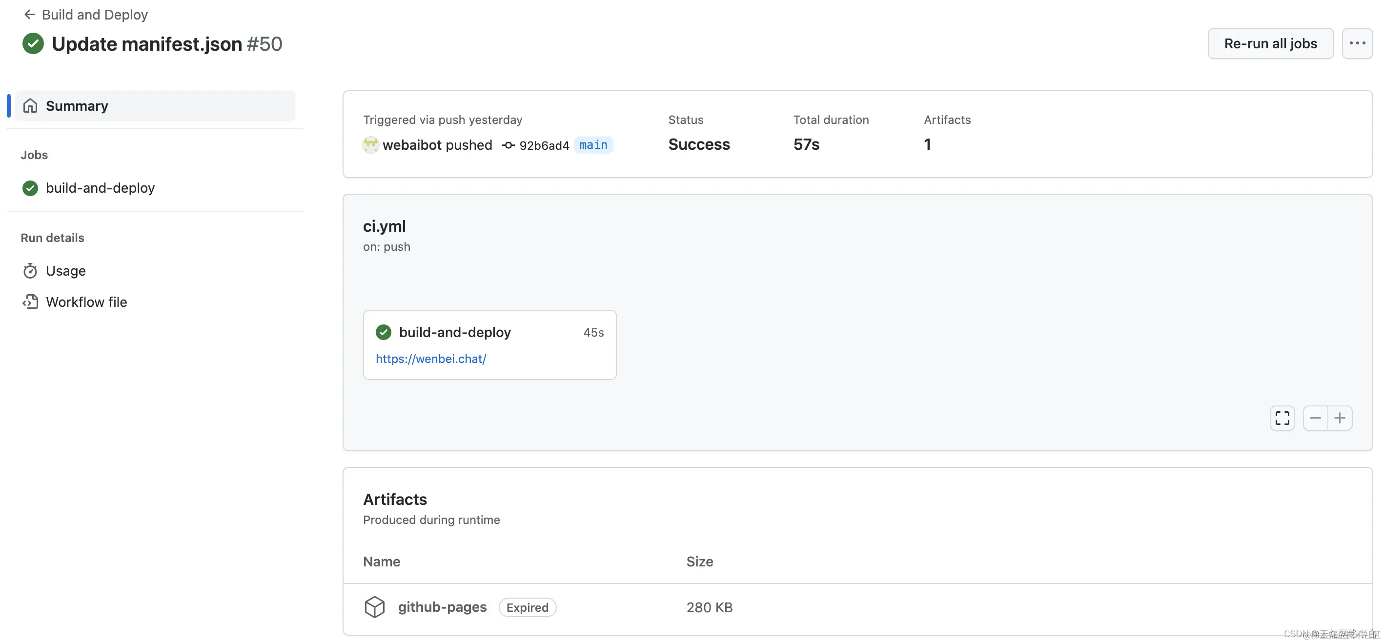
Task: Zoom out of the workflow graph with the minus
Action: 1315,418
